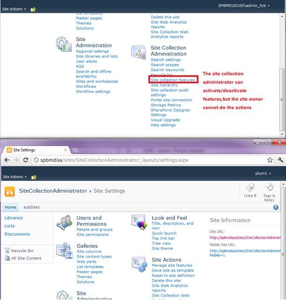Go back in the browser
Screen dimensions: 286x300
point(7,160)
